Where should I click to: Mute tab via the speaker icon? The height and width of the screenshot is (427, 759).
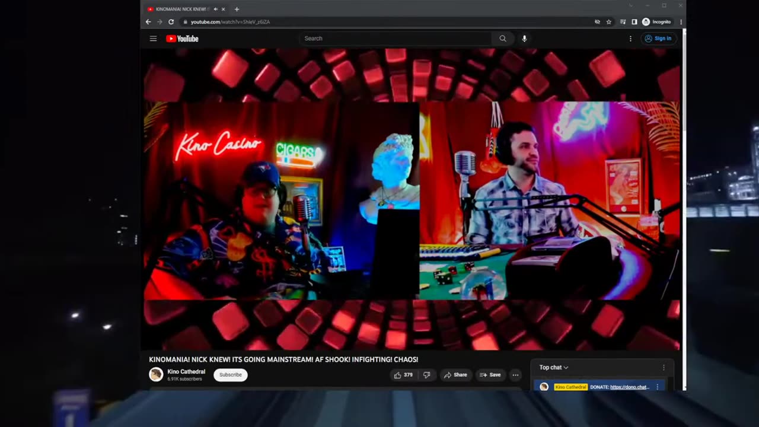click(x=215, y=9)
